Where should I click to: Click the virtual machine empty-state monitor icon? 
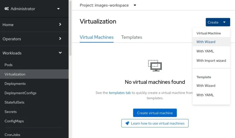(x=155, y=66)
